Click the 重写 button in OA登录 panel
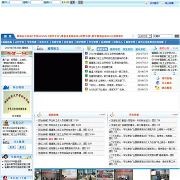This screenshot has width=180, height=180. point(22,147)
